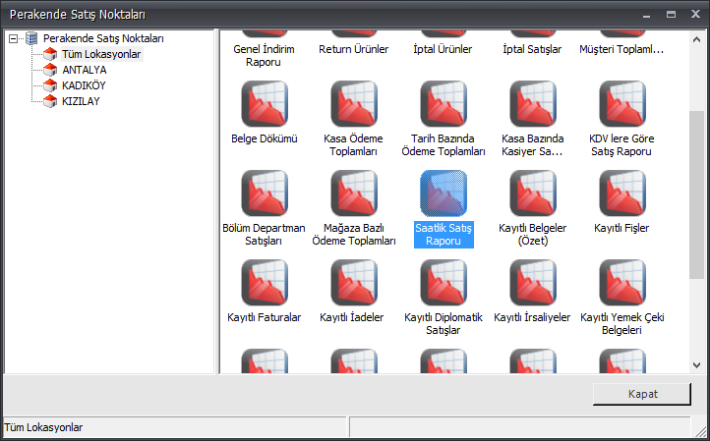Open the Kayıtlı İadeler report icon
Image resolution: width=710 pixels, height=441 pixels.
(354, 282)
